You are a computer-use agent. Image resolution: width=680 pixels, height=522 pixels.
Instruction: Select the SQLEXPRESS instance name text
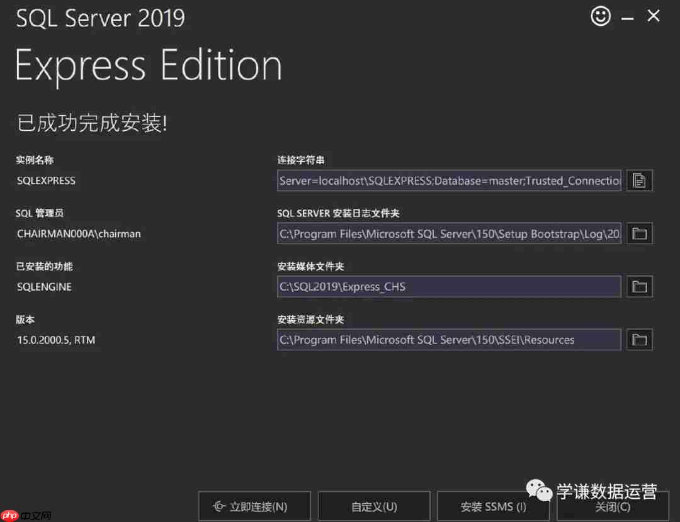coord(46,180)
